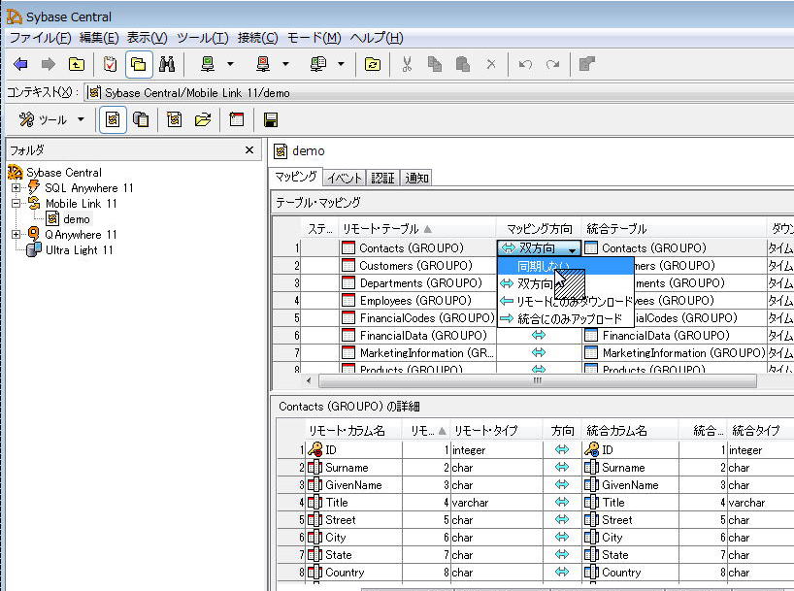Screen dimensions: 794x591
Task: Select the Ultra Light 11 tree item
Action: pos(79,250)
